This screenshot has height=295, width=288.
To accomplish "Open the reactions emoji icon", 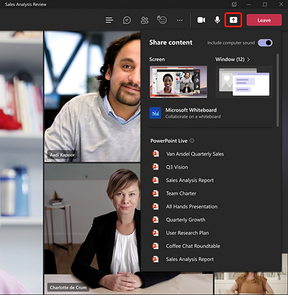I will (x=162, y=20).
